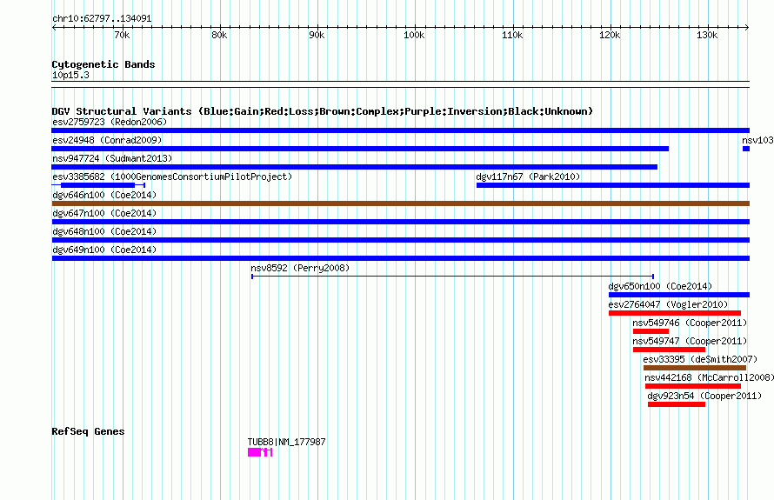Click the Cytogenetic Bands track heading
774x500 pixels.
(103, 64)
